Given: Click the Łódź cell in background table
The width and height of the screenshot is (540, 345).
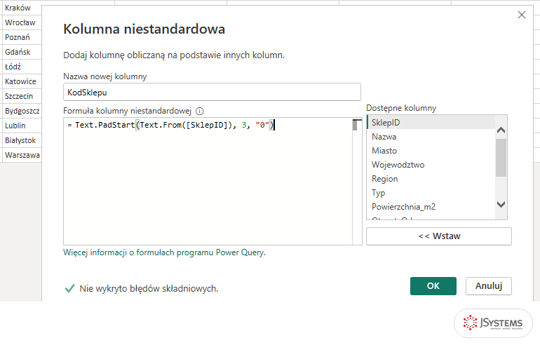Looking at the screenshot, I should point(22,67).
